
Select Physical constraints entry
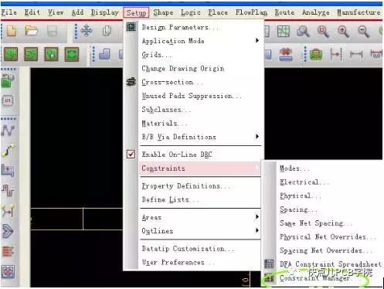pyautogui.click(x=300, y=195)
